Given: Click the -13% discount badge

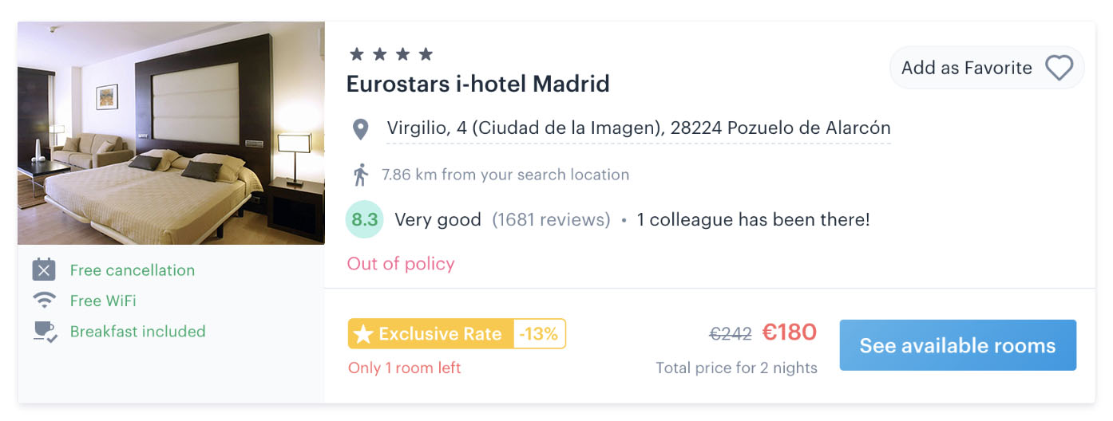Looking at the screenshot, I should [x=539, y=334].
